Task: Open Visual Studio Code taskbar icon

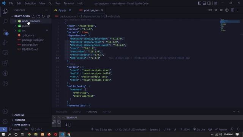Action: click(62, 134)
